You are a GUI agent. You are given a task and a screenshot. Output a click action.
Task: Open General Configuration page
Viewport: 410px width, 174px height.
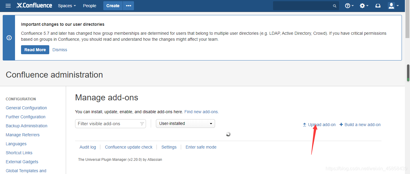pyautogui.click(x=26, y=108)
